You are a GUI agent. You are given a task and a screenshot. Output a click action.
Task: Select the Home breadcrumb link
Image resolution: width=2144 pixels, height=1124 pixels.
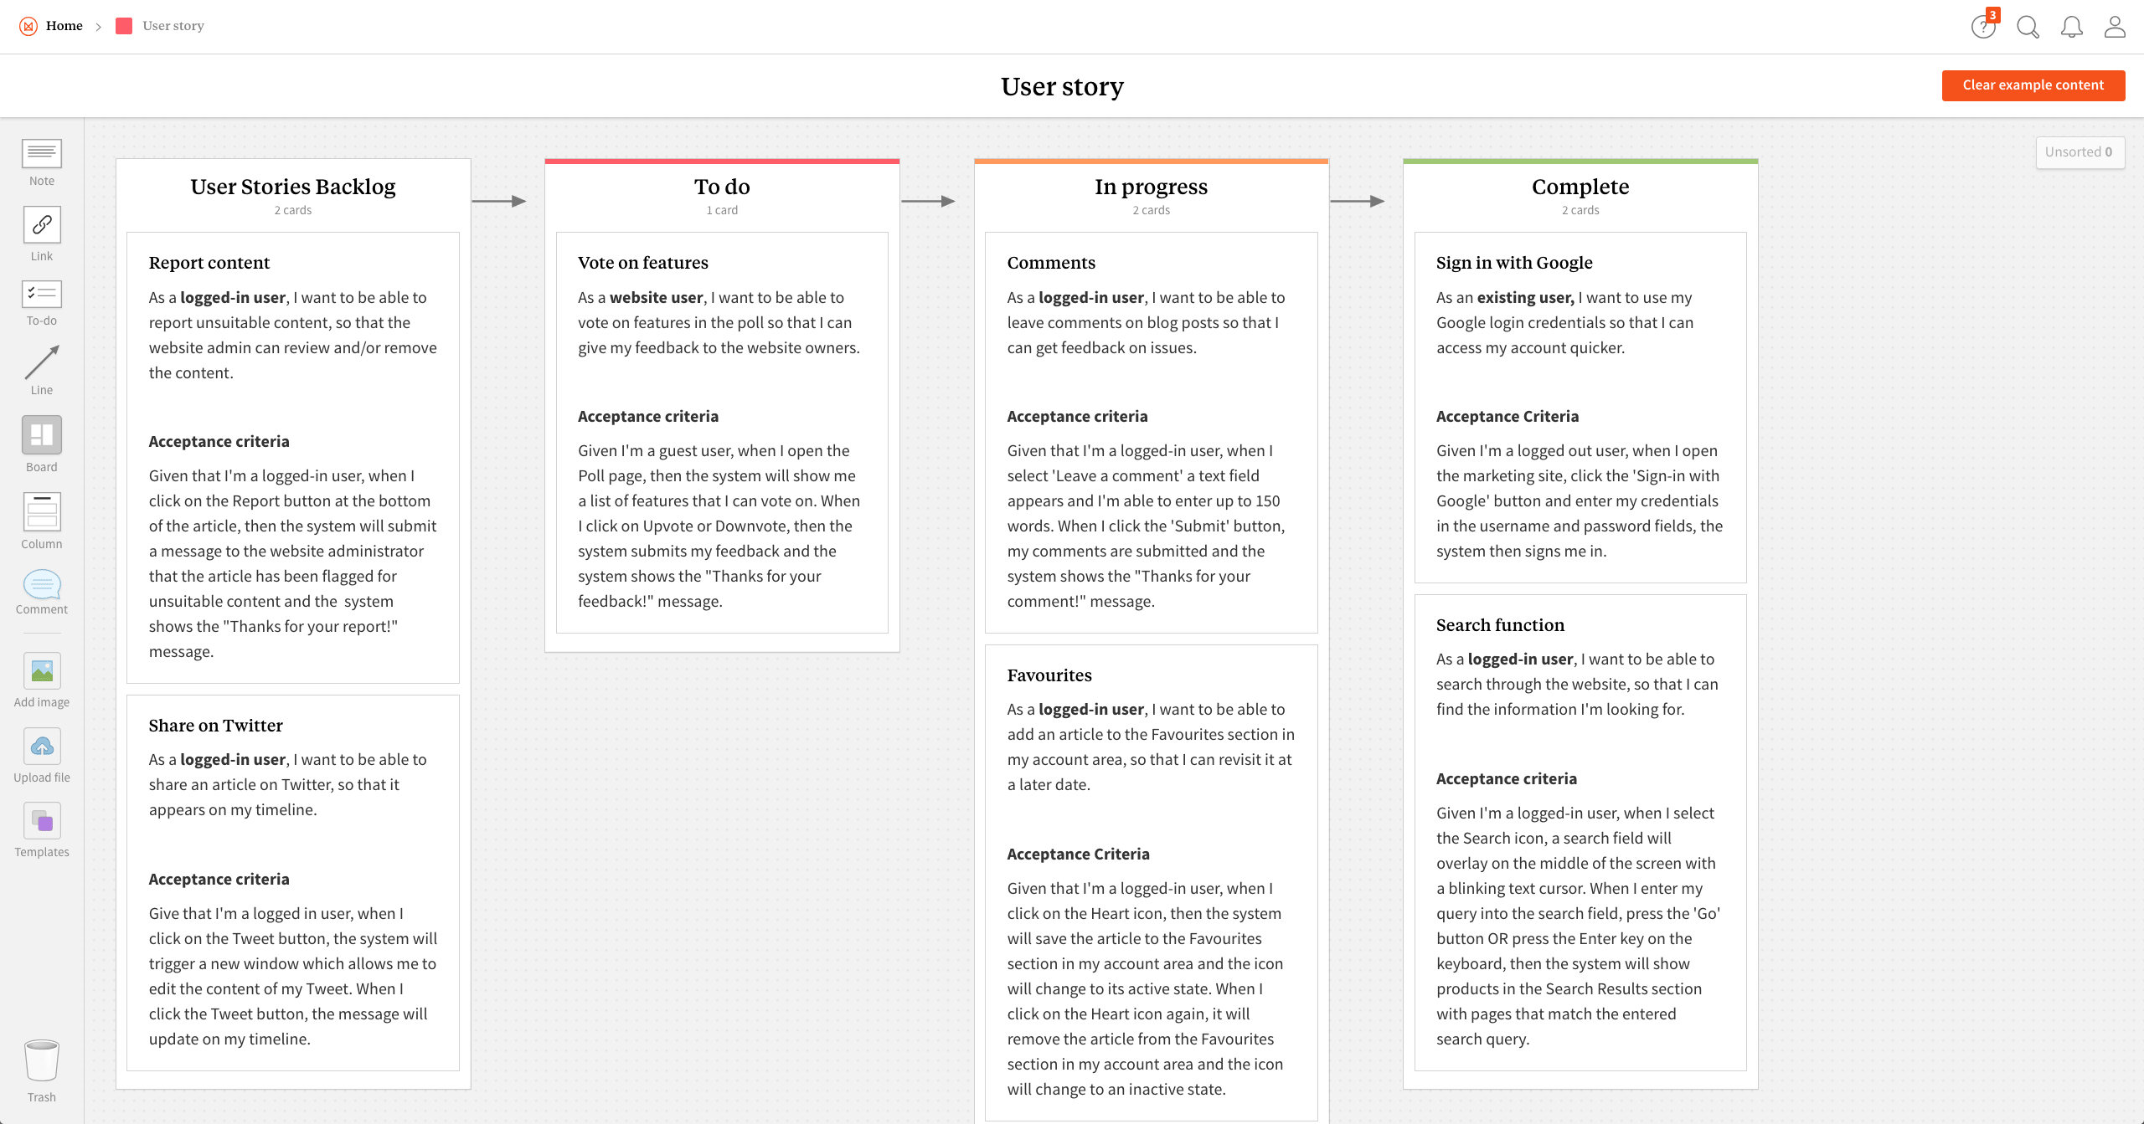pos(65,24)
